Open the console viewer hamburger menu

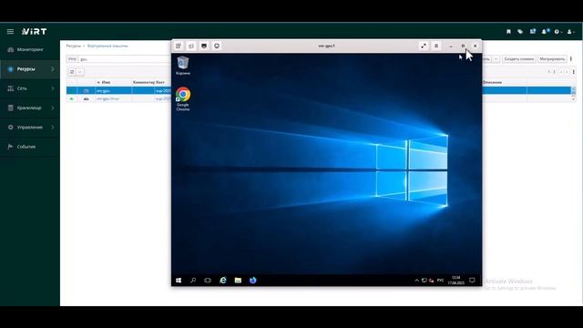(x=436, y=46)
